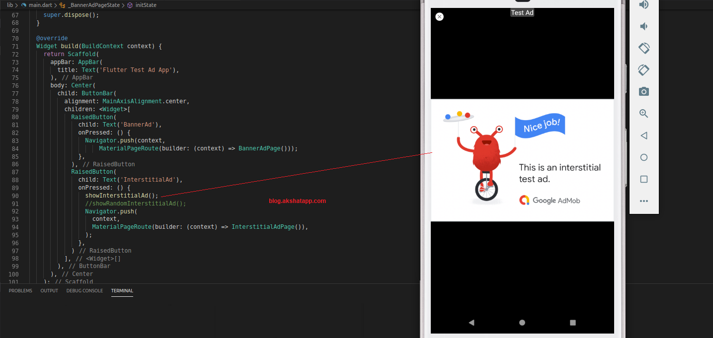Switch to the OUTPUT panel tab
Viewport: 713px width, 338px height.
point(49,291)
